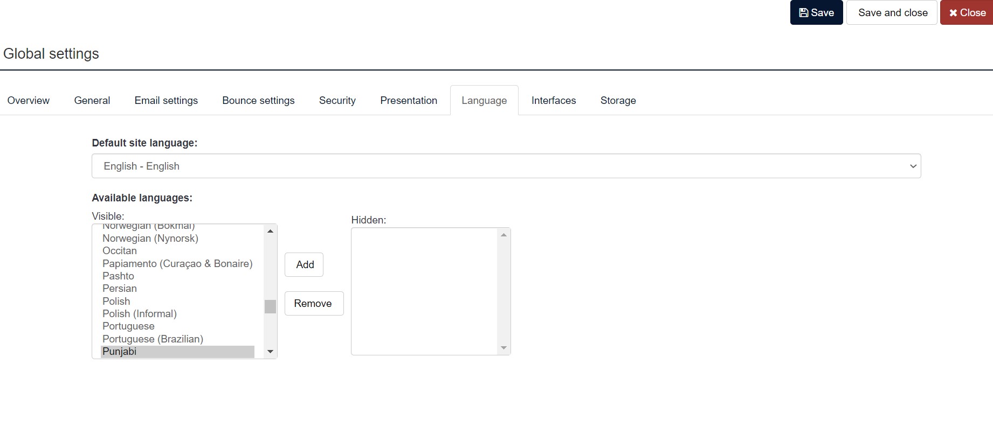Open the Default site language dropdown

506,166
